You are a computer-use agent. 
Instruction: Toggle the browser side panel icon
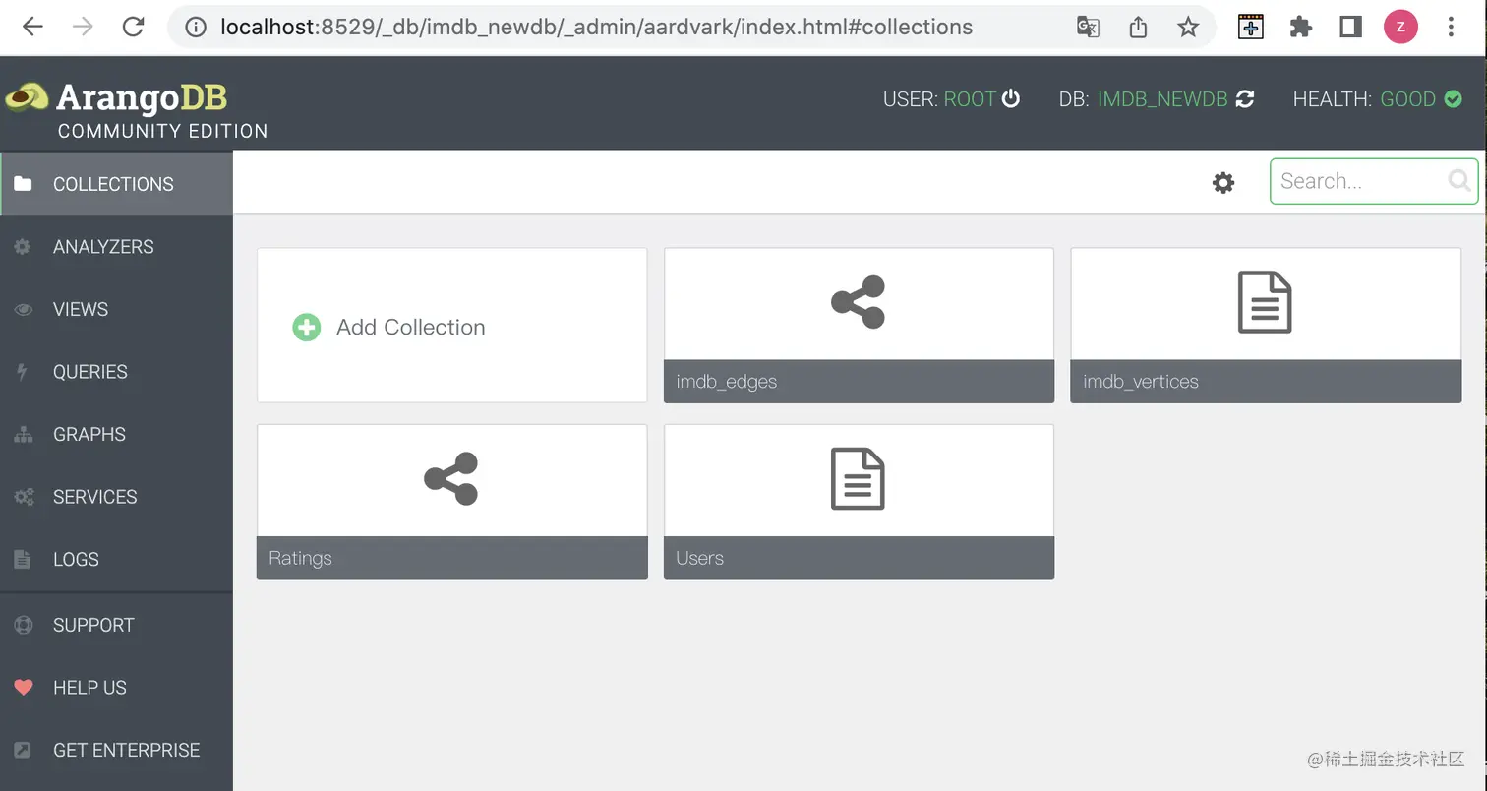click(x=1350, y=27)
